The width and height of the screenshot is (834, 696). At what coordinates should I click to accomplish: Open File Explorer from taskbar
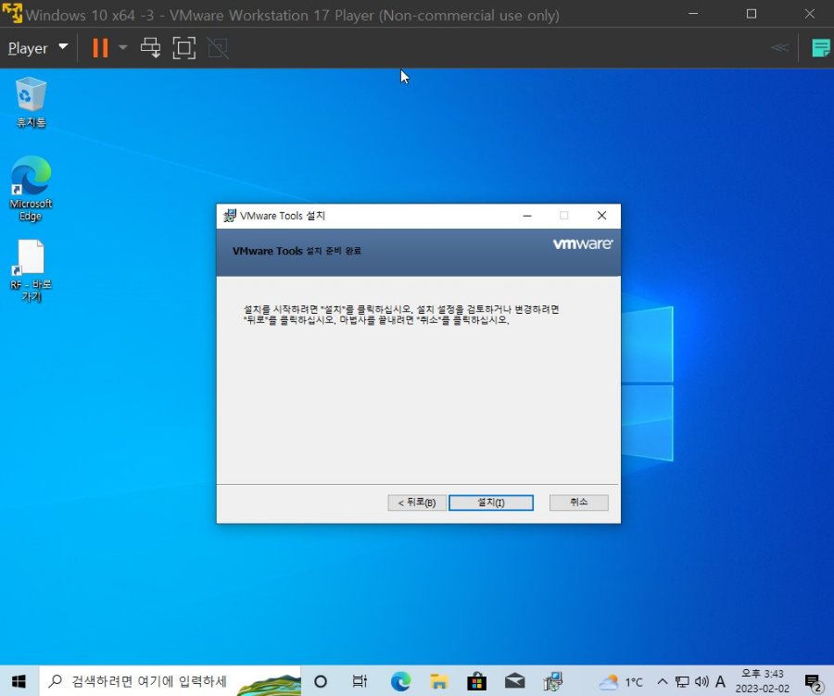coord(439,681)
